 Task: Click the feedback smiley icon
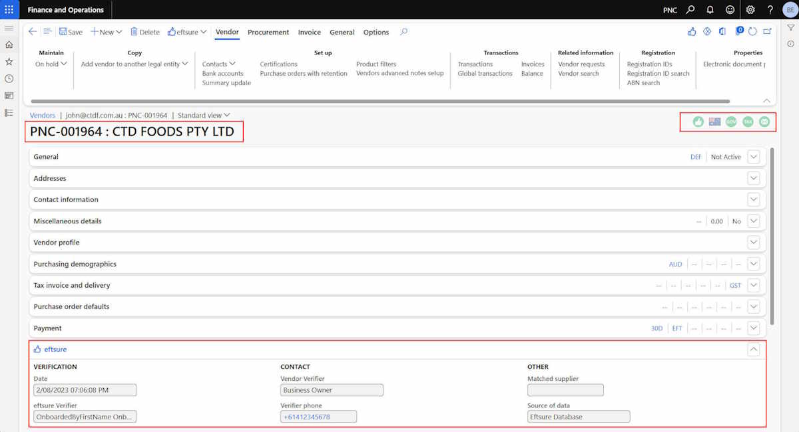tap(730, 9)
